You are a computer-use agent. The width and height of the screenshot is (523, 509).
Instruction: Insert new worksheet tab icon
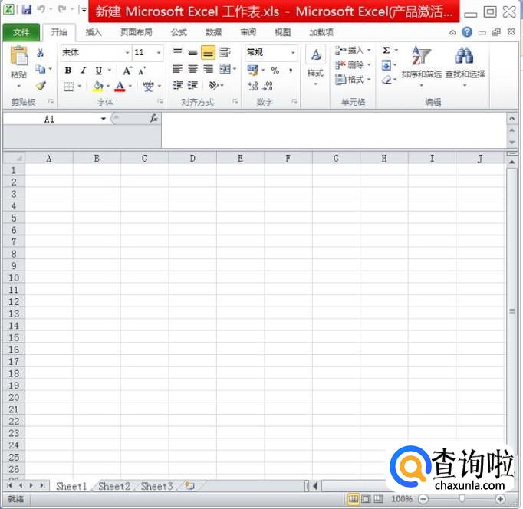point(189,486)
